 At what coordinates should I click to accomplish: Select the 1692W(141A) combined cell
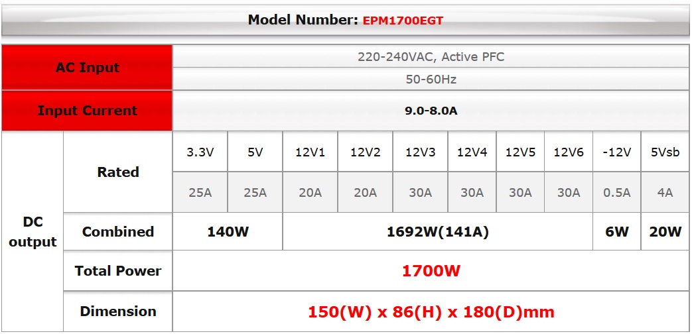tap(437, 232)
